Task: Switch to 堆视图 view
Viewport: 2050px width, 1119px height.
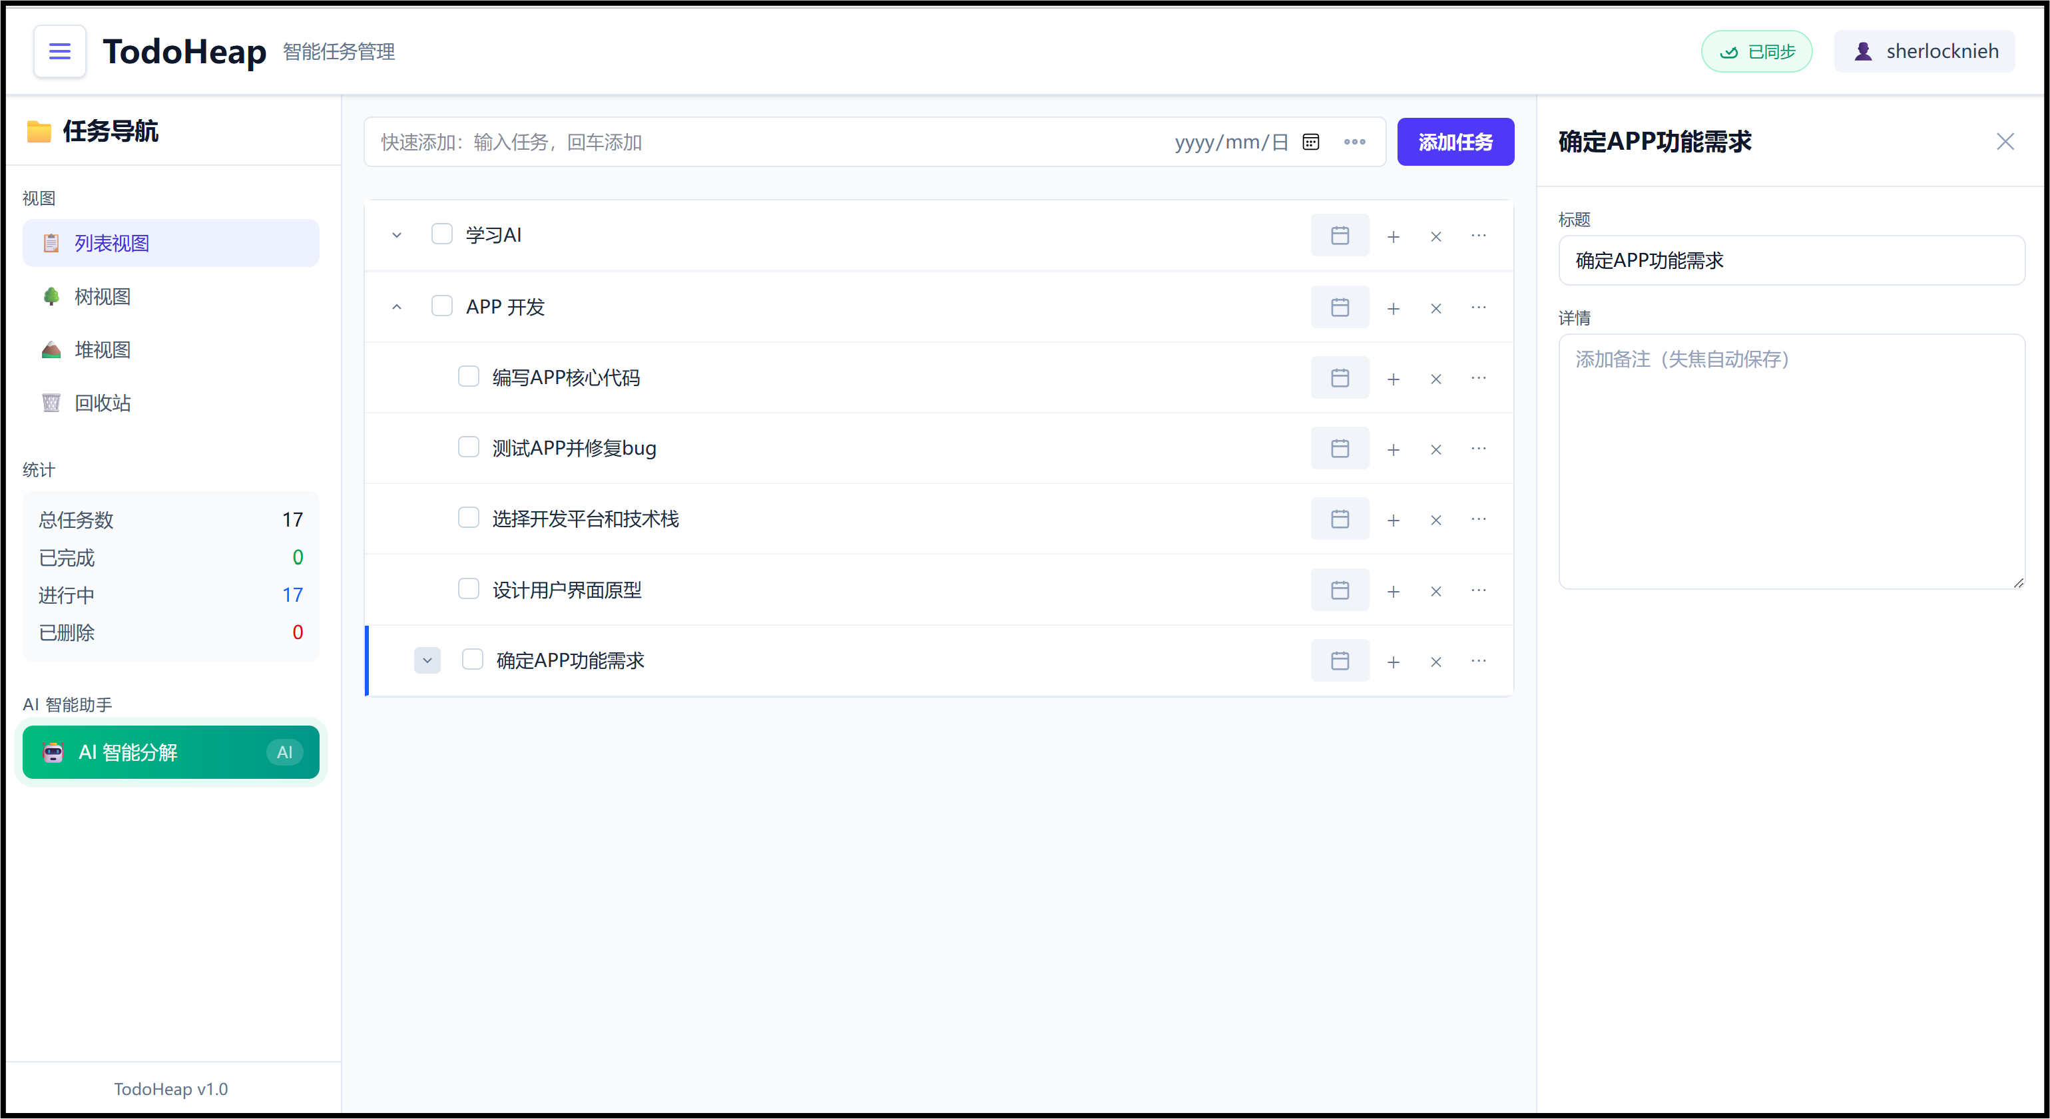Action: point(102,349)
